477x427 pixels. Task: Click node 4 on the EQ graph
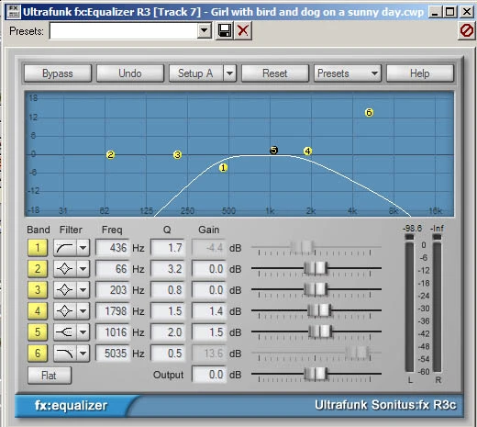tap(307, 151)
